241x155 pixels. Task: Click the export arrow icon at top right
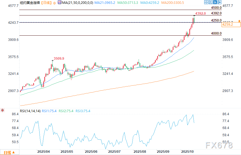pos(219,2)
